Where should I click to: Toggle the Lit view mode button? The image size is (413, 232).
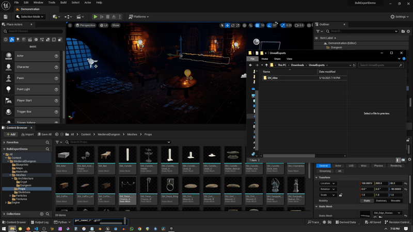pyautogui.click(x=104, y=25)
